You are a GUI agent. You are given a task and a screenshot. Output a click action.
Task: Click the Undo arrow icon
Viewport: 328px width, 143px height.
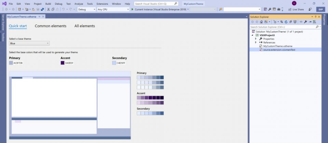(x=63, y=10)
